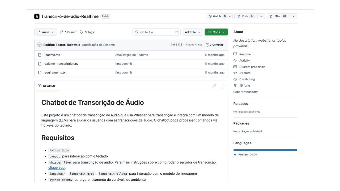
Task: Expand the Add file dropdown
Action: pyautogui.click(x=192, y=32)
